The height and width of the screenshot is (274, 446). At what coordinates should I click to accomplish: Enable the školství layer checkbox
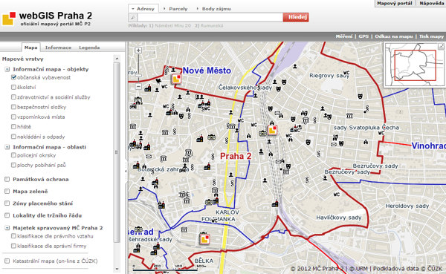point(13,88)
